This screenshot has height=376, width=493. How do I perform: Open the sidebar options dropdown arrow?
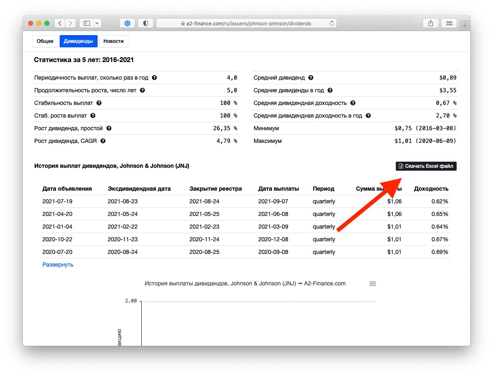pyautogui.click(x=97, y=23)
